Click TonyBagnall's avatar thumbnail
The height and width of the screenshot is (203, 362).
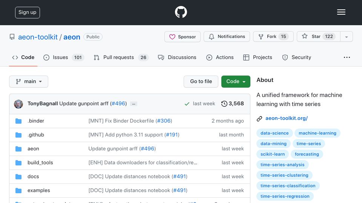click(18, 104)
